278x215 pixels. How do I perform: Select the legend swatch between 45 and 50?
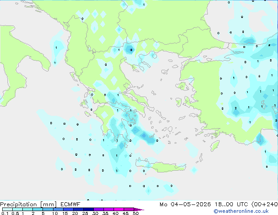129,209
